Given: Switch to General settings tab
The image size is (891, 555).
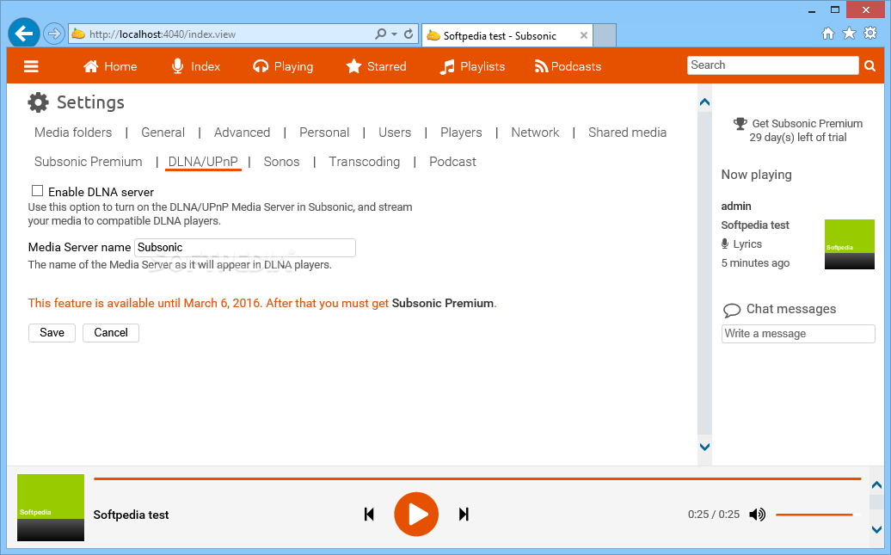Looking at the screenshot, I should point(163,133).
